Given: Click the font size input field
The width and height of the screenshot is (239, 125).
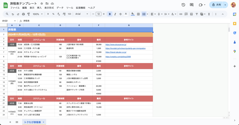Looking at the screenshot, I should 98,14.
